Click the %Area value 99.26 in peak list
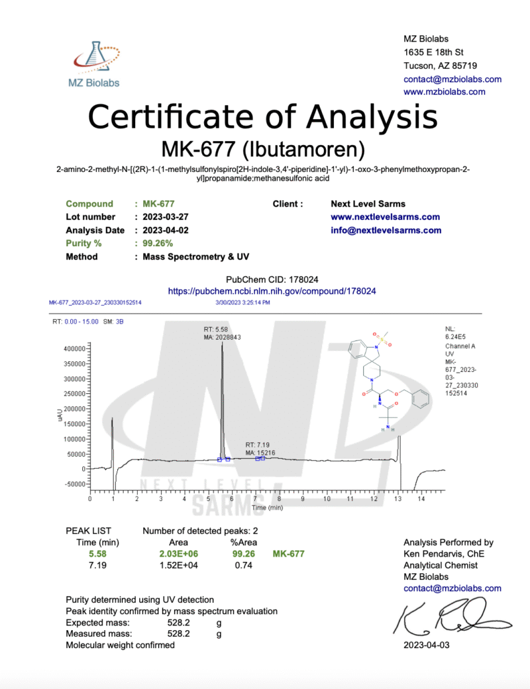 pyautogui.click(x=244, y=554)
